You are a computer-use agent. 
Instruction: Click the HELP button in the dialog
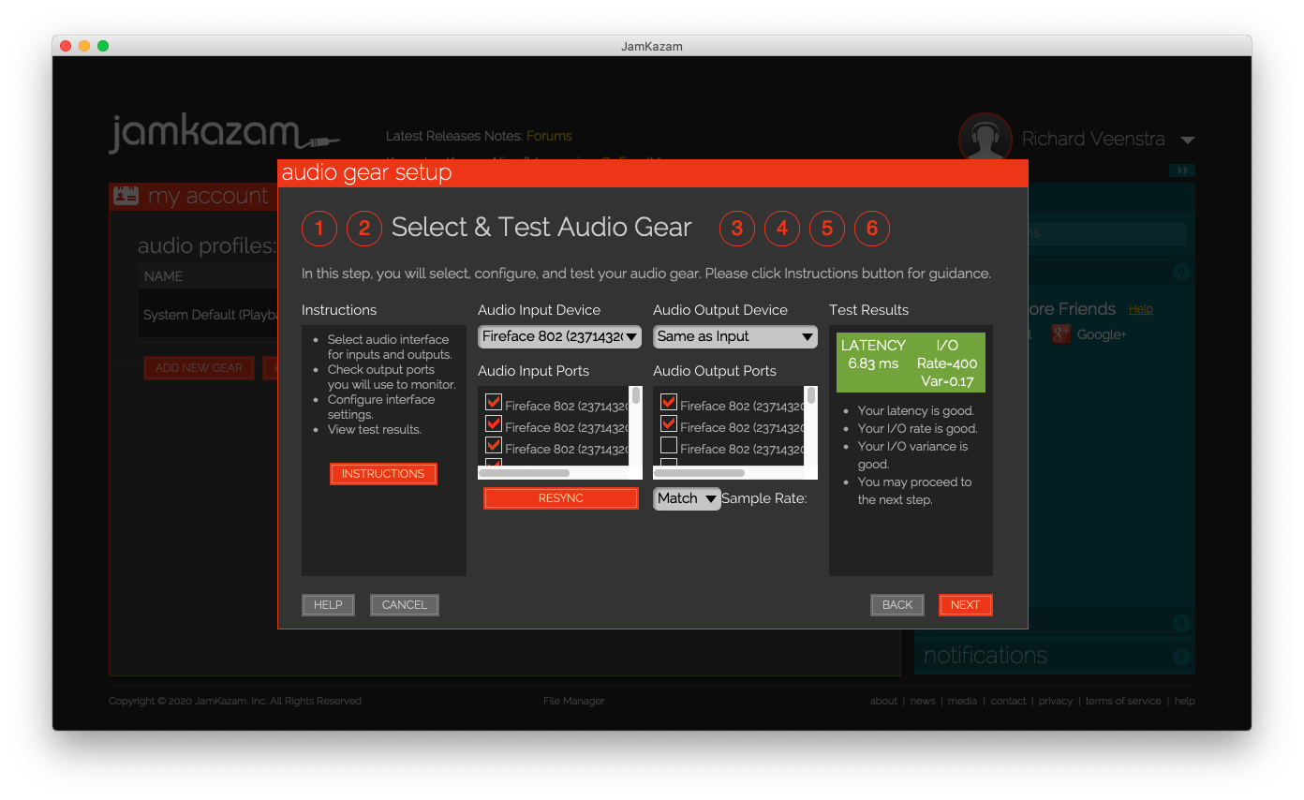[x=328, y=605]
